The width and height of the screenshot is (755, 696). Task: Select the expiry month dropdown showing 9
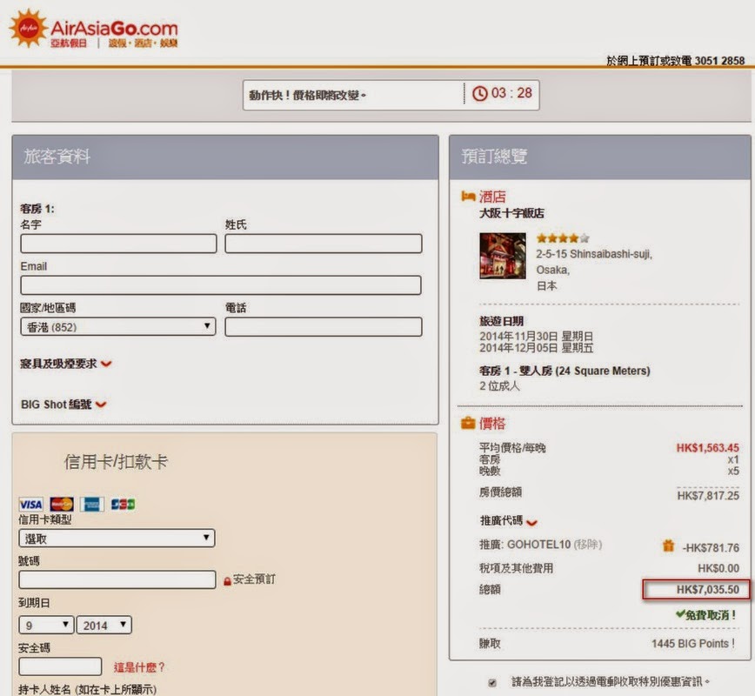(x=46, y=625)
